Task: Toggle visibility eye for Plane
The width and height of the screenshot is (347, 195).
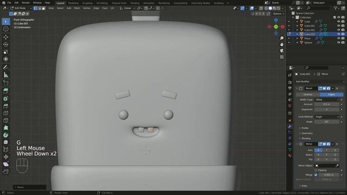Action: click(x=338, y=38)
